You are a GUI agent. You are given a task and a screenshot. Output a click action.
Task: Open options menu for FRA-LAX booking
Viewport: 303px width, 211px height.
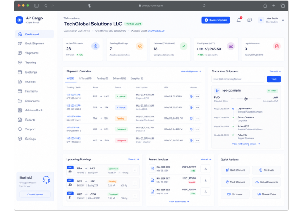135,170
